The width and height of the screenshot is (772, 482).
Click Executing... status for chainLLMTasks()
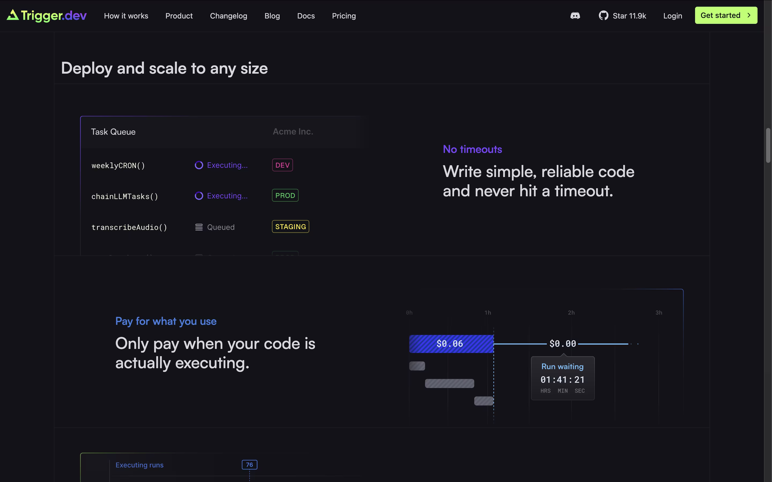227,196
